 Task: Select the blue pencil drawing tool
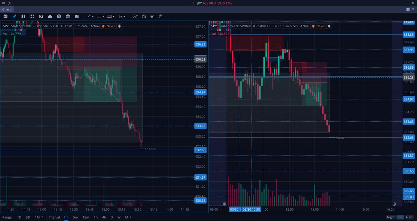tap(15, 16)
